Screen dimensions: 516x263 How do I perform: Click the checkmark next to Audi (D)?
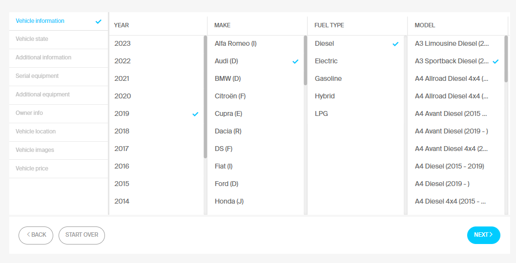point(295,61)
